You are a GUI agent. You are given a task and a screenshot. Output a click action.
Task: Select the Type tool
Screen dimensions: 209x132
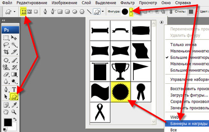(14, 89)
